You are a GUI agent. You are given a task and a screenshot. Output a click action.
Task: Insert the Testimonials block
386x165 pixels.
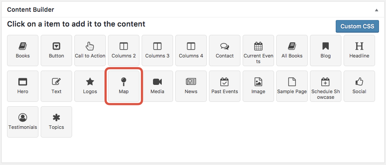23,122
